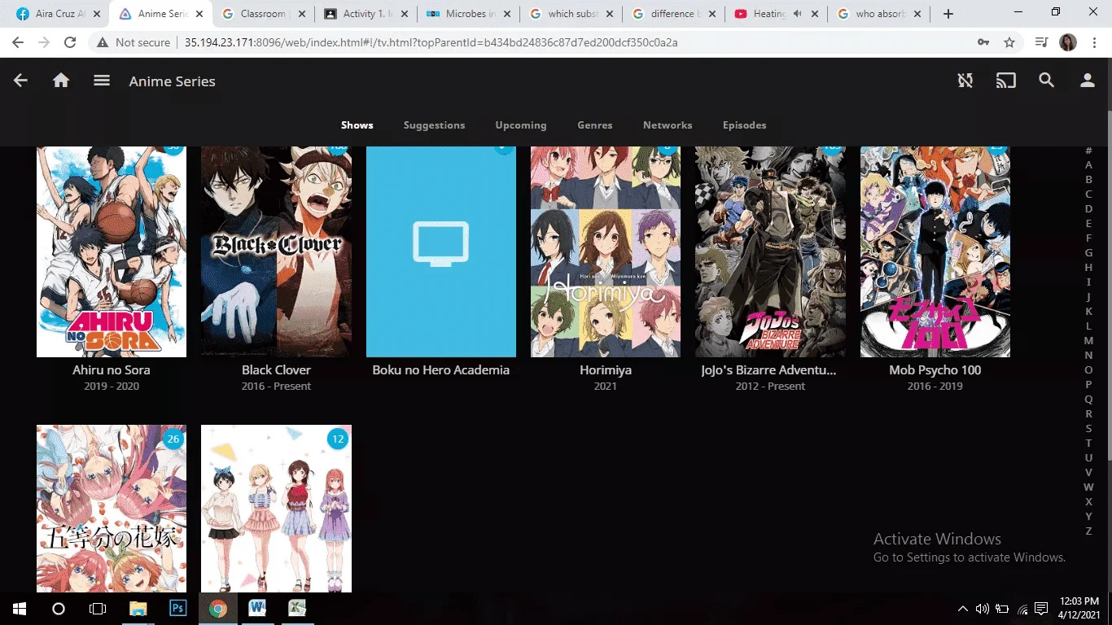Open the user profile icon
Viewport: 1112px width, 625px height.
point(1088,81)
